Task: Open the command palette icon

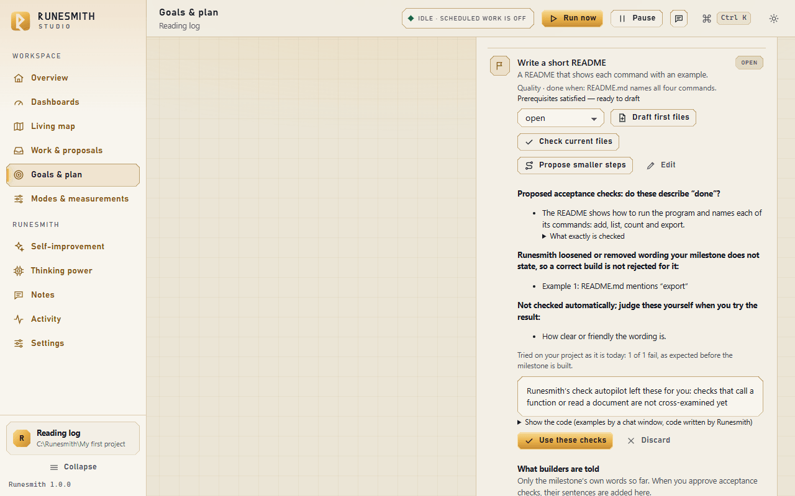Action: tap(706, 19)
